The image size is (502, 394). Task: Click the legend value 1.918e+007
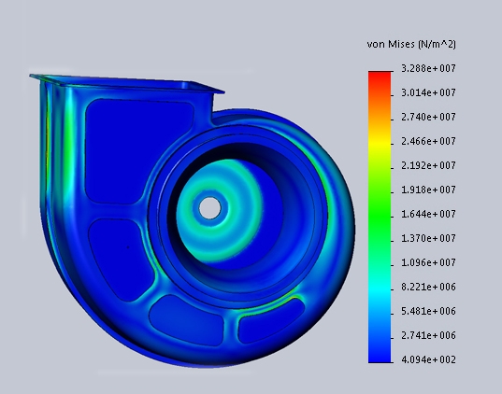click(x=428, y=190)
